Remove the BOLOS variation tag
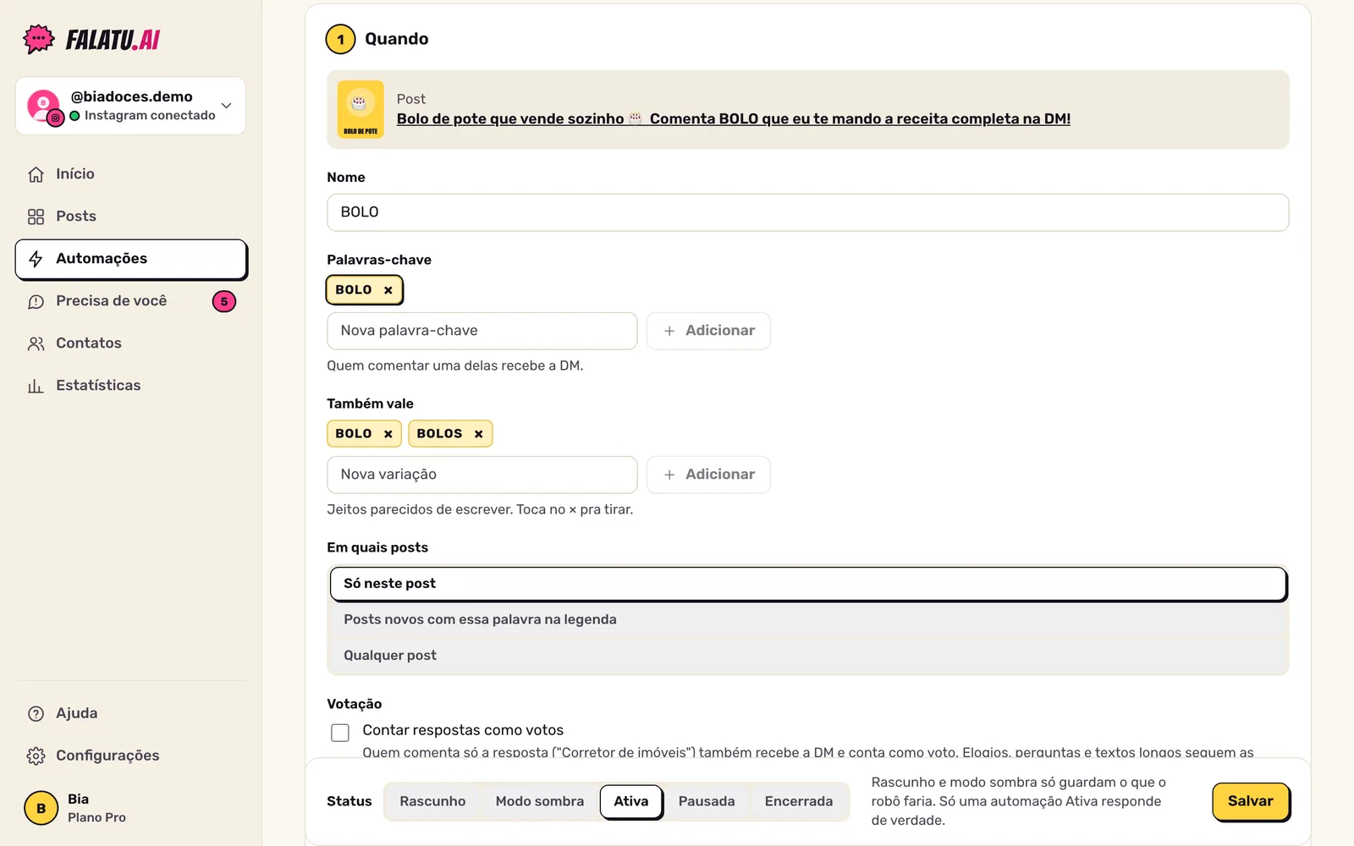This screenshot has height=846, width=1354. [478, 434]
